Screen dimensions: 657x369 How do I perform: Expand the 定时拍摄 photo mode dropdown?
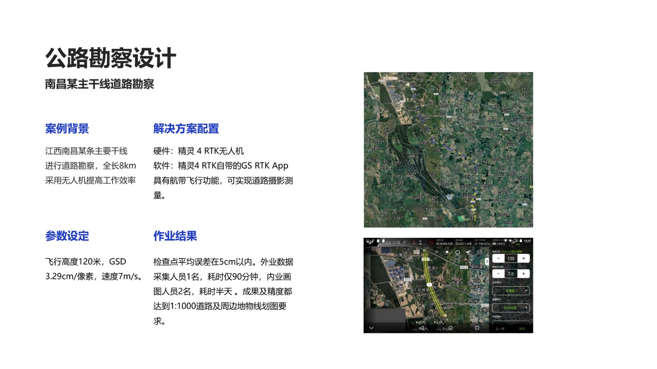[511, 307]
